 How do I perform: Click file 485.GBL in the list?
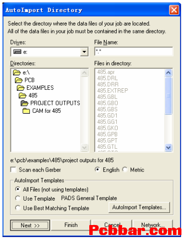tap(107, 97)
